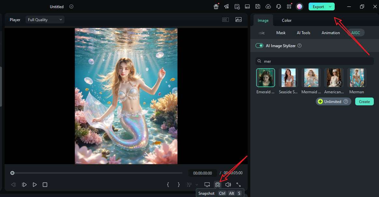Take a snapshot with the camera icon
Image resolution: width=379 pixels, height=197 pixels.
coord(218,185)
